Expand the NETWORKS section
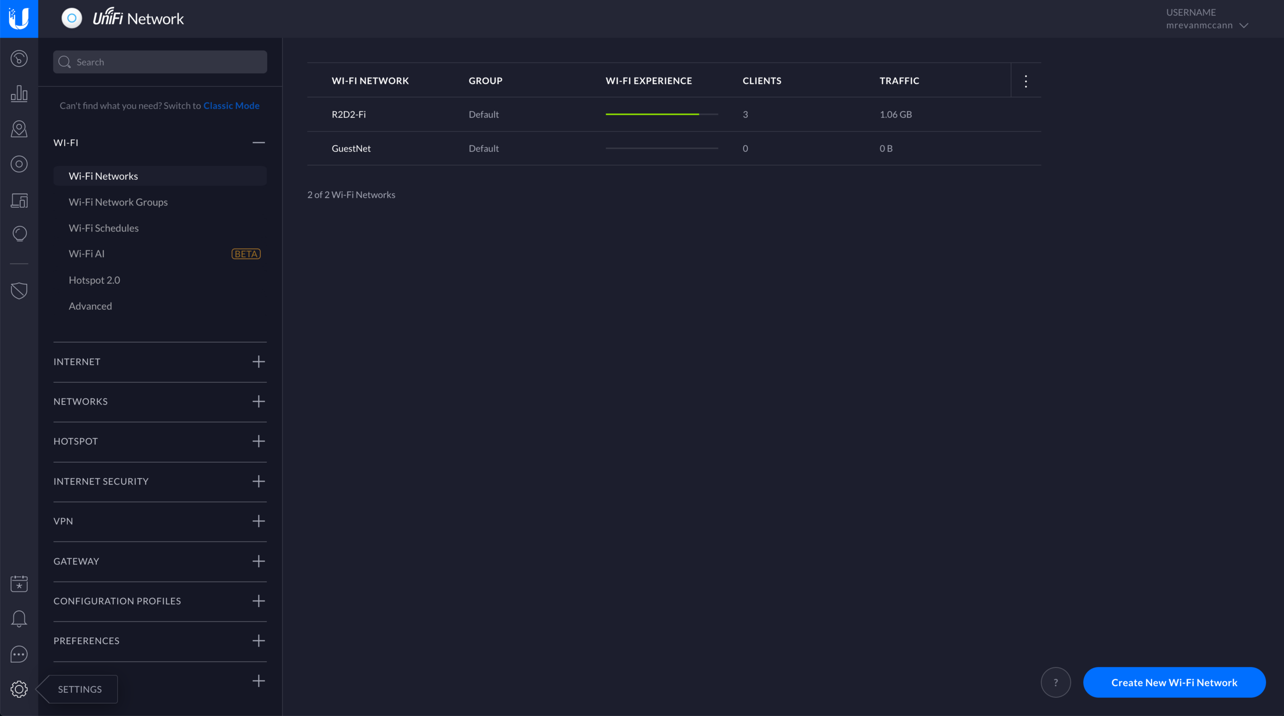1284x716 pixels. click(258, 402)
